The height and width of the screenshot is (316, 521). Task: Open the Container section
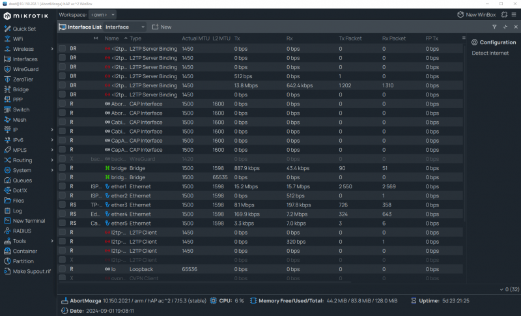(25, 251)
